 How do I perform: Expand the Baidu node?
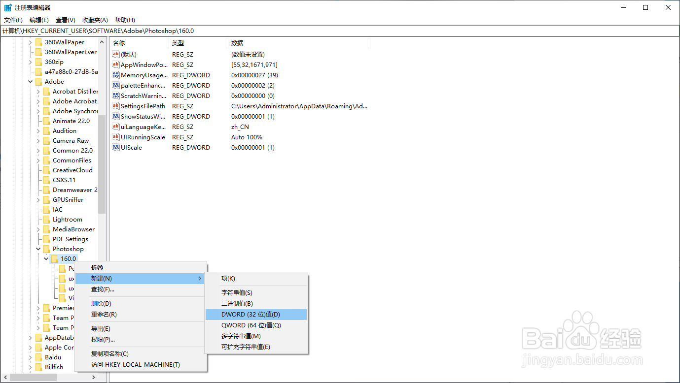pyautogui.click(x=31, y=357)
